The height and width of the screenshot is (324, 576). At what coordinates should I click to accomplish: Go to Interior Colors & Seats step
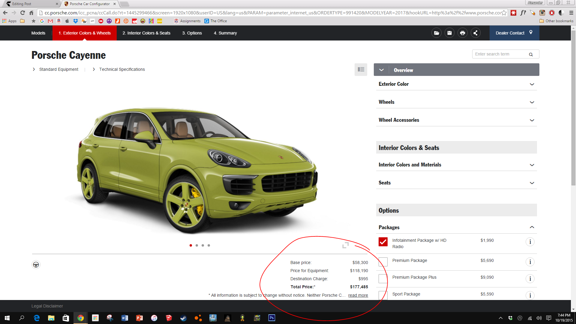click(x=146, y=33)
